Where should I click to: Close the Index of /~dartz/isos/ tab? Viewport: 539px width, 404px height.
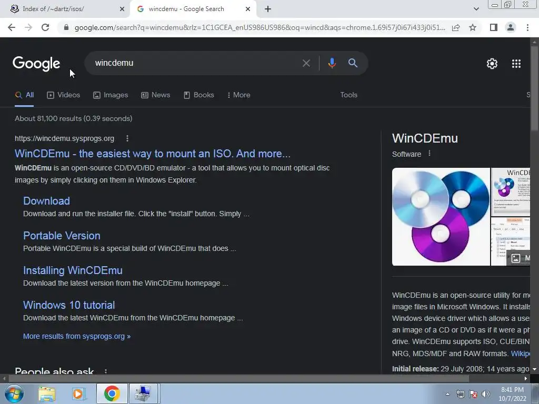(x=122, y=9)
